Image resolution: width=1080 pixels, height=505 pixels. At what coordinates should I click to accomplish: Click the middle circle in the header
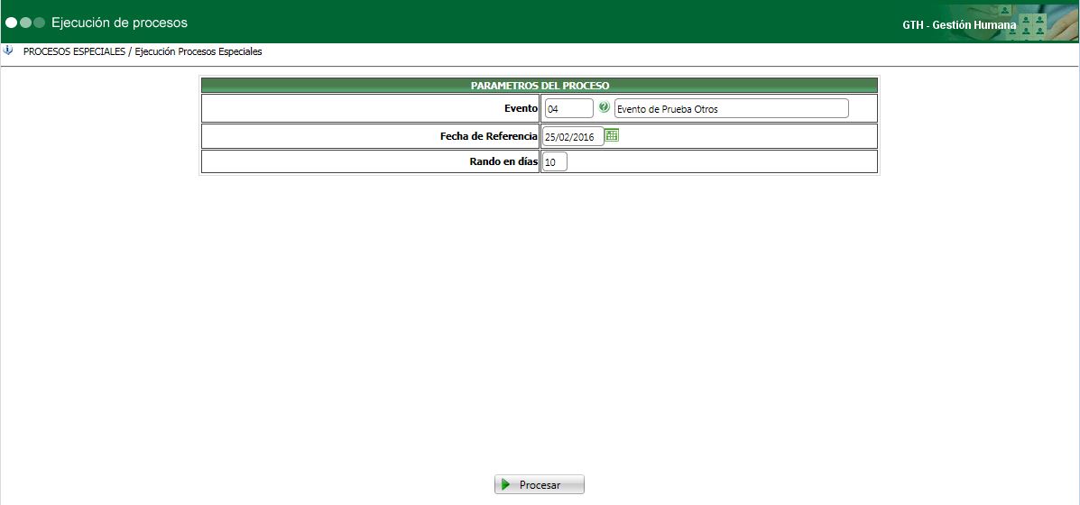pyautogui.click(x=25, y=23)
